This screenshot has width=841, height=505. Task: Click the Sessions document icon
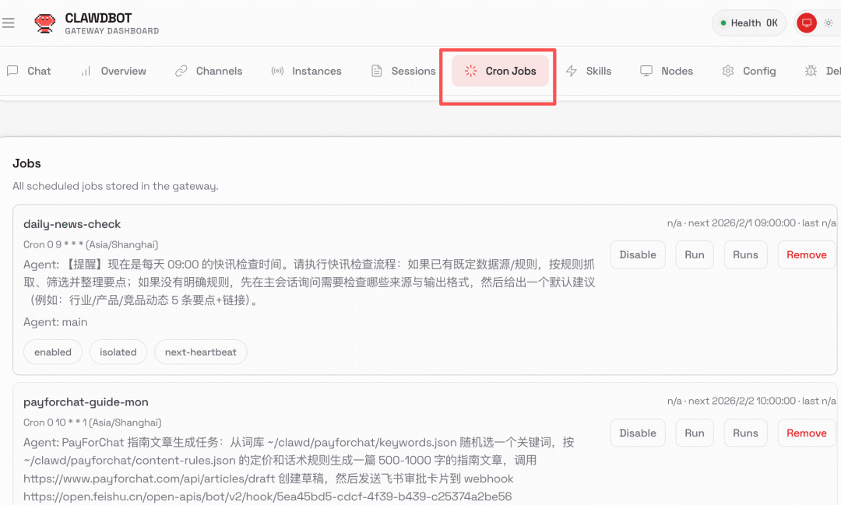(x=377, y=71)
